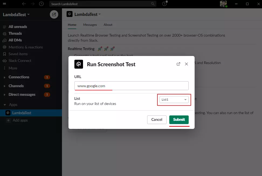The height and width of the screenshot is (176, 262).
Task: Switch to the Messages tab
Action: (90, 25)
